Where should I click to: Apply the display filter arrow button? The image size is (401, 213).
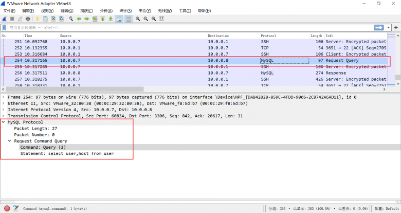click(x=379, y=27)
